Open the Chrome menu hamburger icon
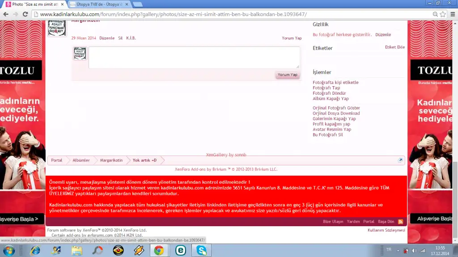 tap(453, 14)
